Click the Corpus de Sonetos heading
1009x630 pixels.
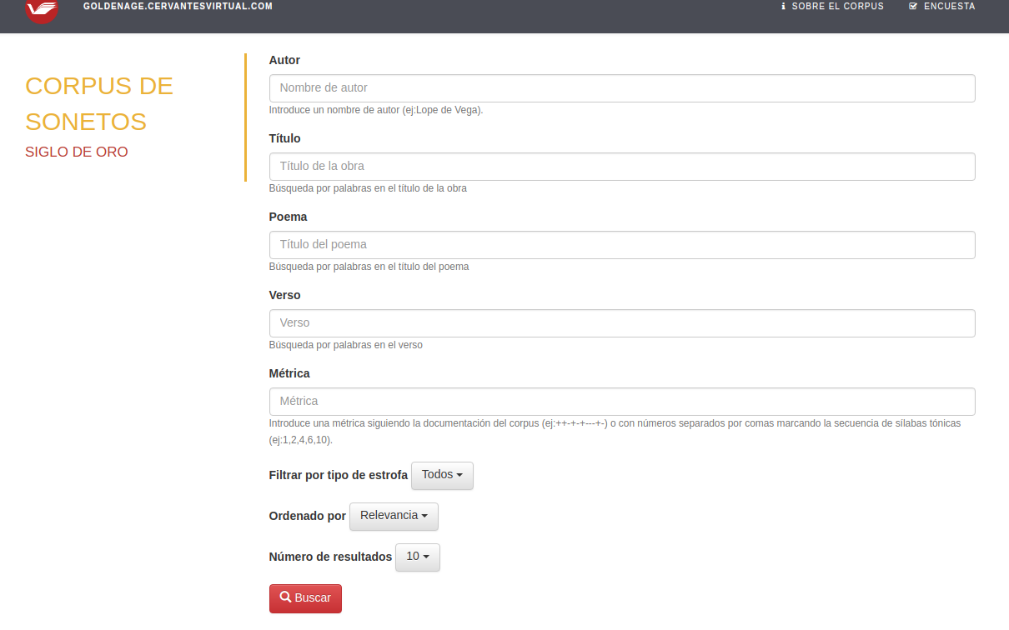pos(99,103)
